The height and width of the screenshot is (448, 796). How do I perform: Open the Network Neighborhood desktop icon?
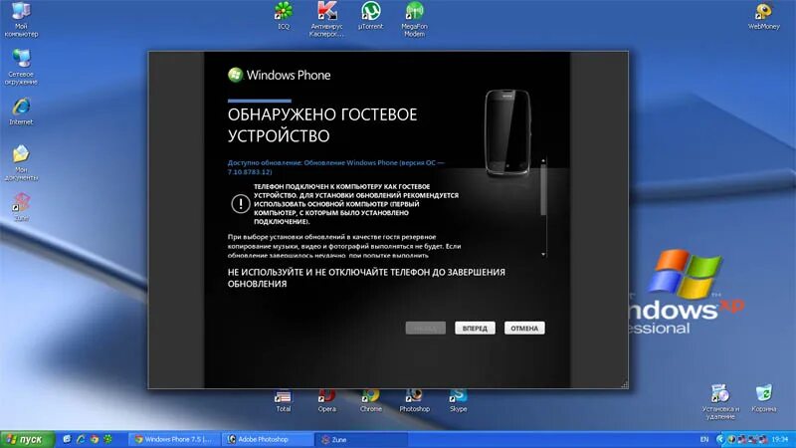[21, 67]
